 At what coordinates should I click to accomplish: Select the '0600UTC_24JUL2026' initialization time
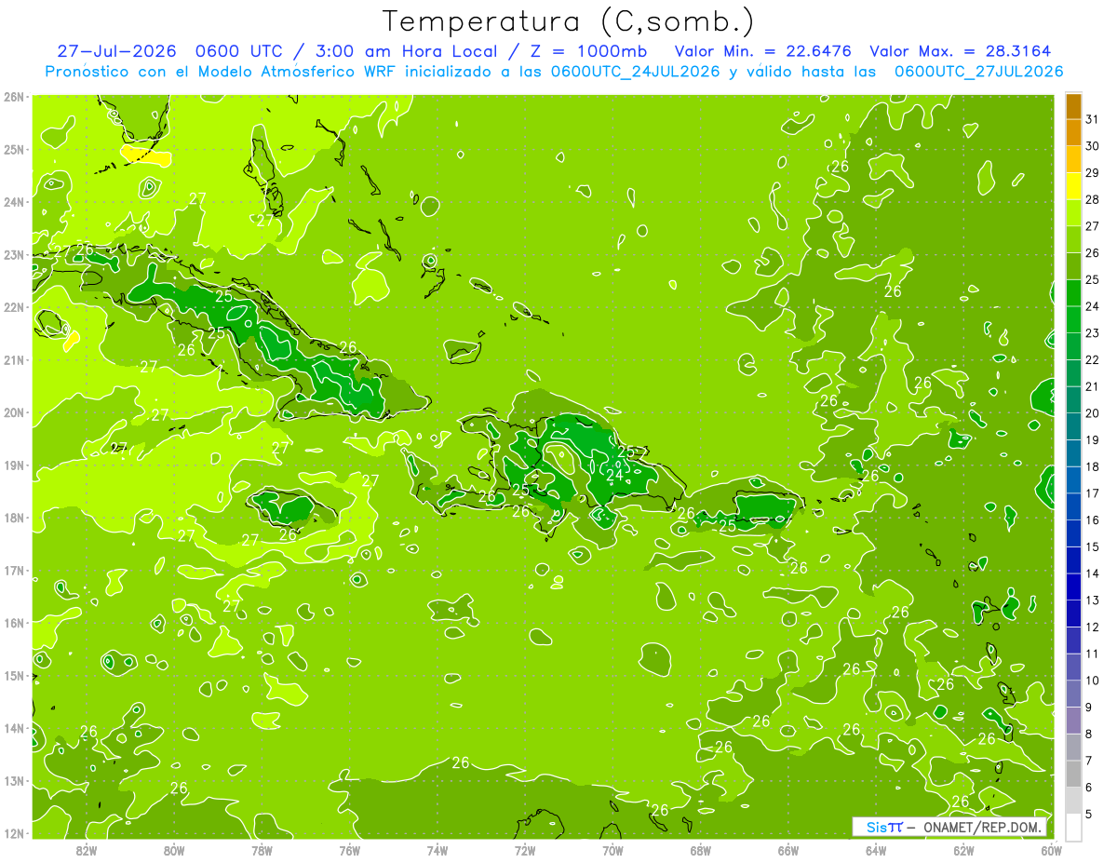click(635, 72)
